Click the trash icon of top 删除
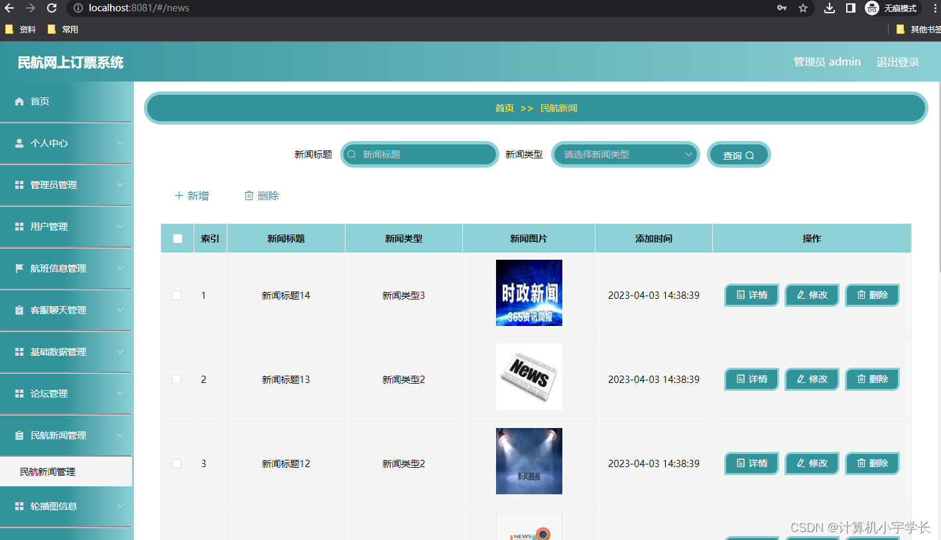Image resolution: width=941 pixels, height=540 pixels. pyautogui.click(x=249, y=195)
